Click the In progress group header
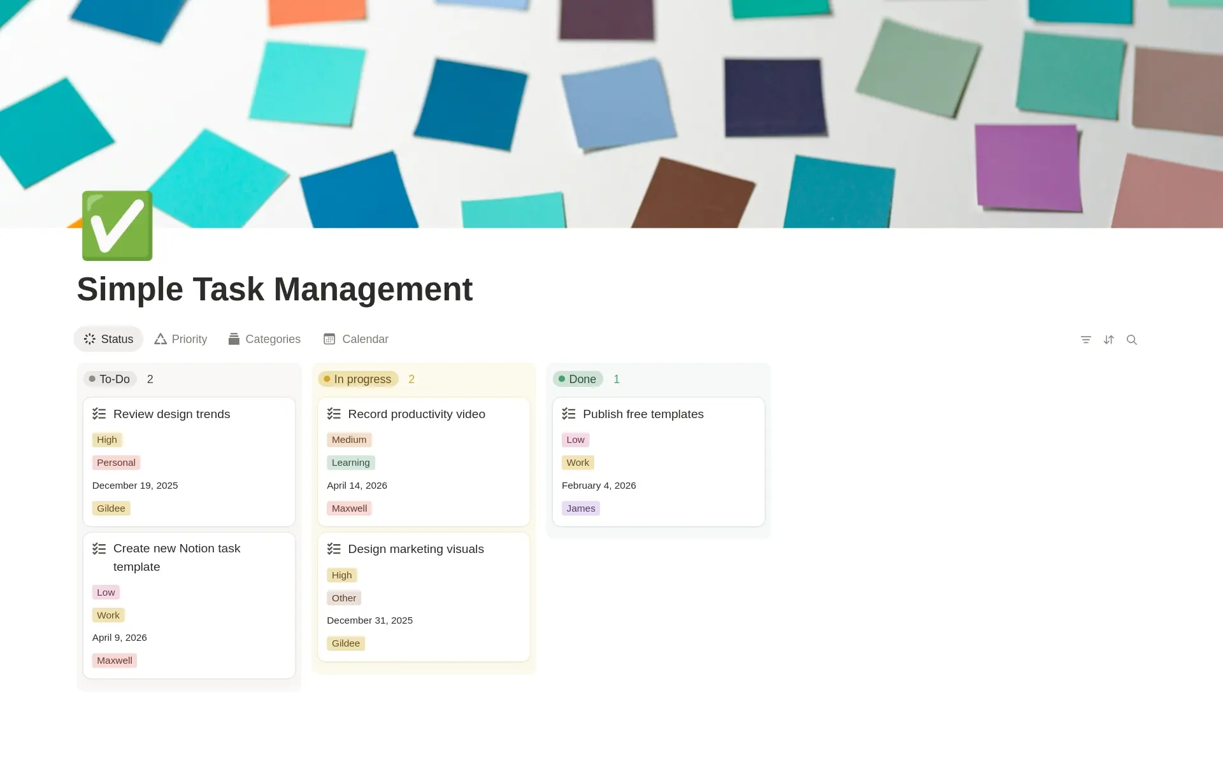 (x=359, y=379)
